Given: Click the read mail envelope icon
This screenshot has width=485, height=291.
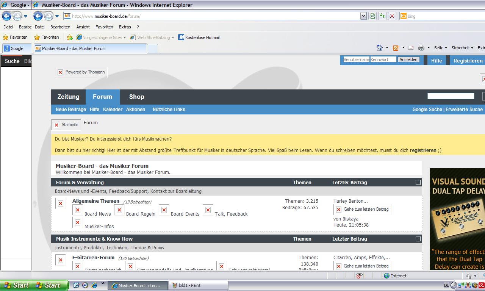Looking at the screenshot, I should click(x=411, y=48).
